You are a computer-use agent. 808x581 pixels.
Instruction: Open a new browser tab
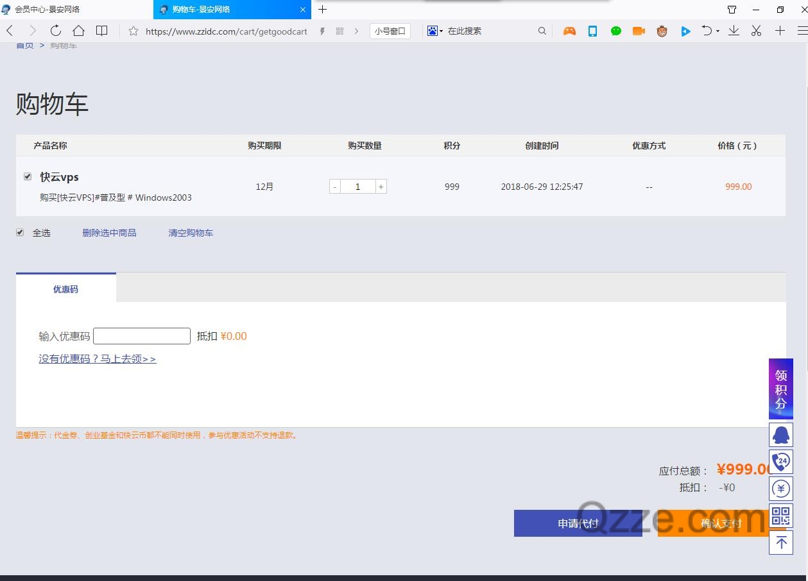[323, 10]
